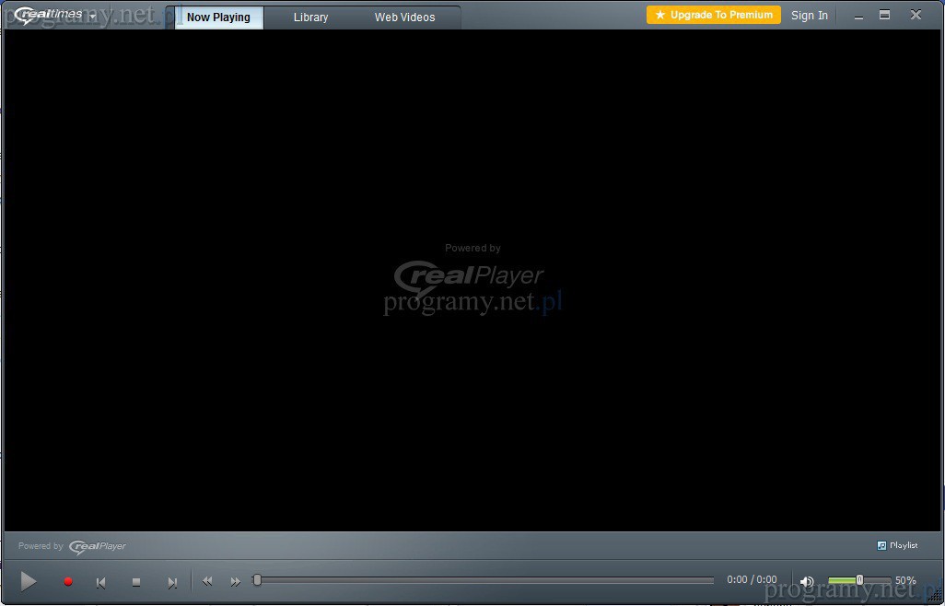
Task: Skip to the previous track
Action: coord(101,582)
